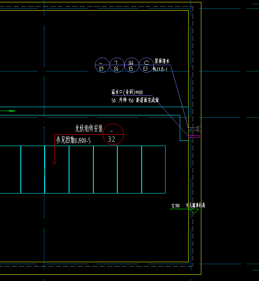Select the white drain outlet symbol on wall
This screenshot has width=259, height=281.
click(194, 129)
